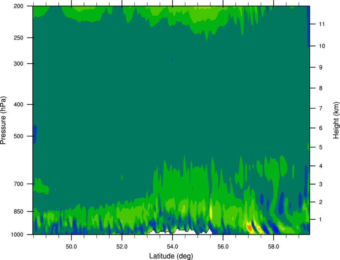Click the 7 km height tick label

321,108
